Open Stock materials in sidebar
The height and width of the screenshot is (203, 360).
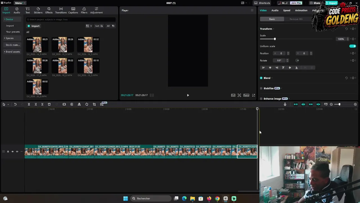coord(13,45)
